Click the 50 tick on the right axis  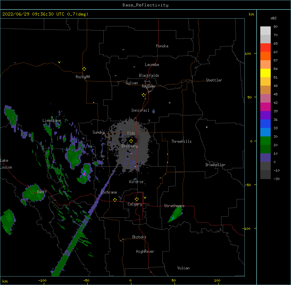click(249, 97)
